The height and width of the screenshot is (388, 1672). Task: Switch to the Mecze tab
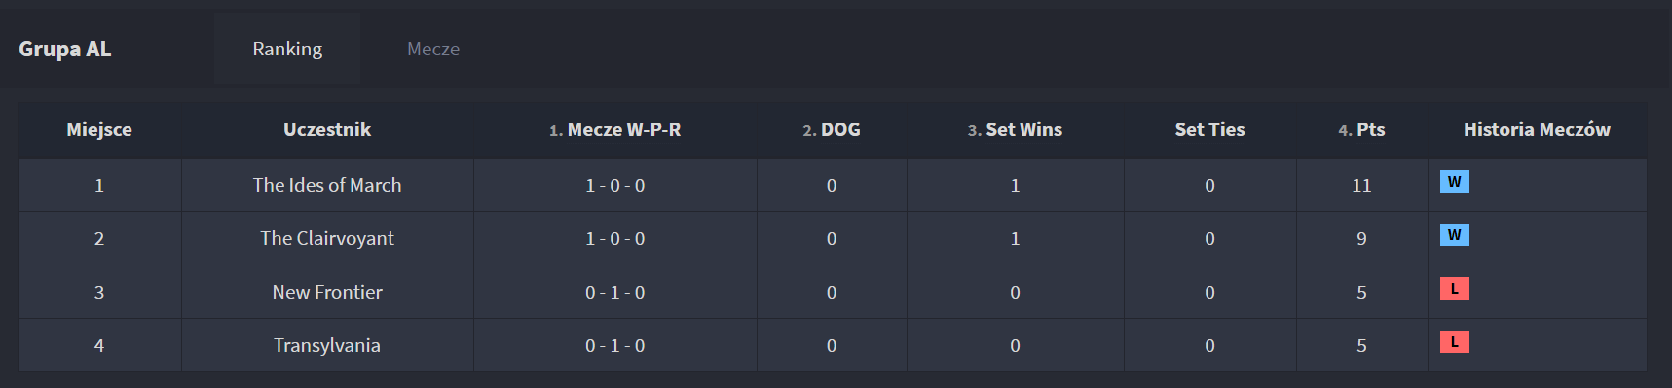click(433, 49)
